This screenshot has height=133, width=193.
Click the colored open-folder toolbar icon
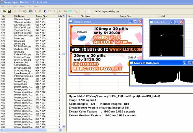31,11
